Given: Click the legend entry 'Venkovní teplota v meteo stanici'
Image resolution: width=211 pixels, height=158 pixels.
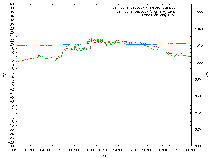Looking at the screenshot, I should (144, 7).
